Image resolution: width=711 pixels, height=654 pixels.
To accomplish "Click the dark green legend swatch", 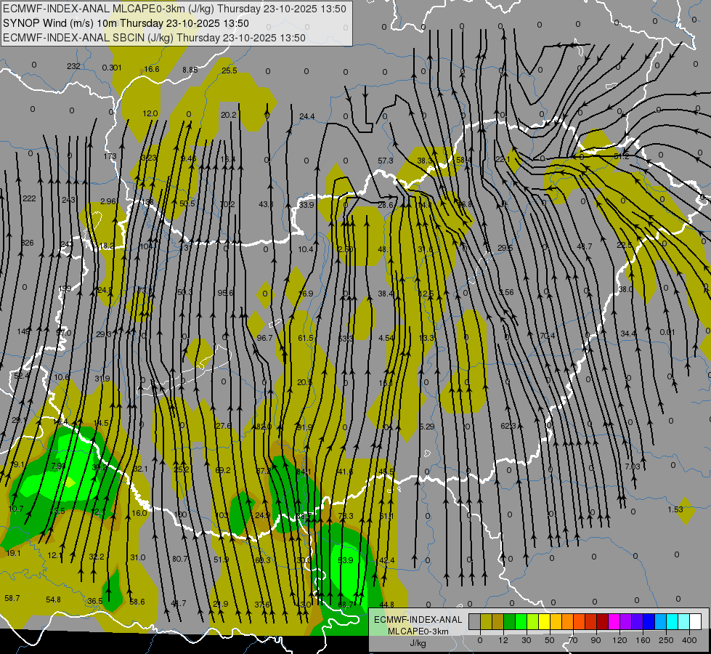I will click(x=510, y=622).
